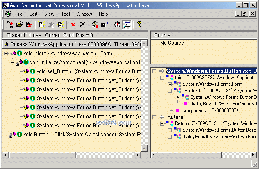
Task: Expand the System.Windows.Forms.Form node
Action: pos(170,84)
